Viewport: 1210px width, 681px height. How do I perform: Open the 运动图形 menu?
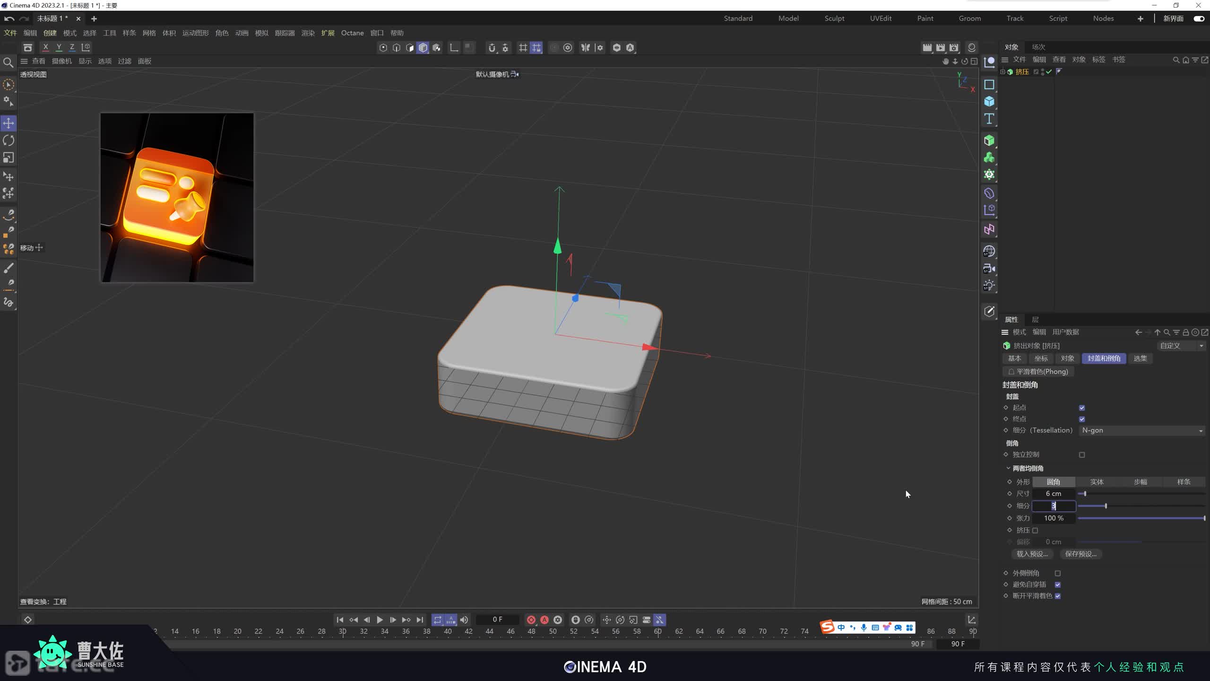[195, 33]
